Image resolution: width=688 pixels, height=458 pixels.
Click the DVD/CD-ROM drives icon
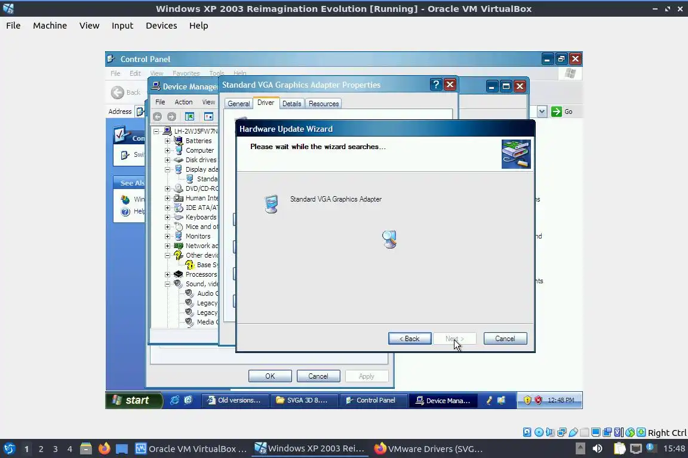coord(179,188)
